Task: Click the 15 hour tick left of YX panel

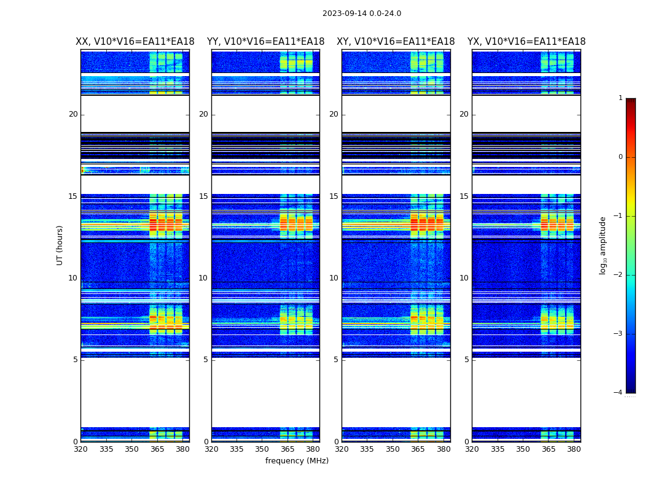Action: click(x=464, y=196)
